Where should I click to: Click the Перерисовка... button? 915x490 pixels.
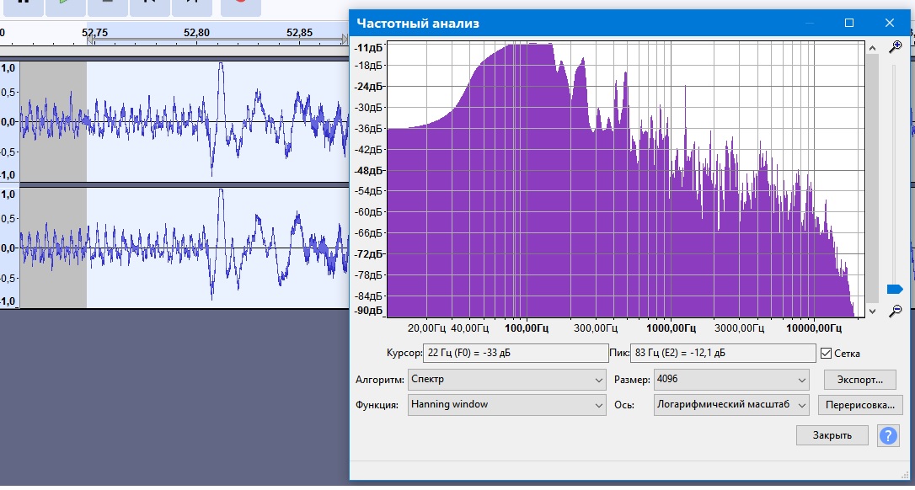859,405
